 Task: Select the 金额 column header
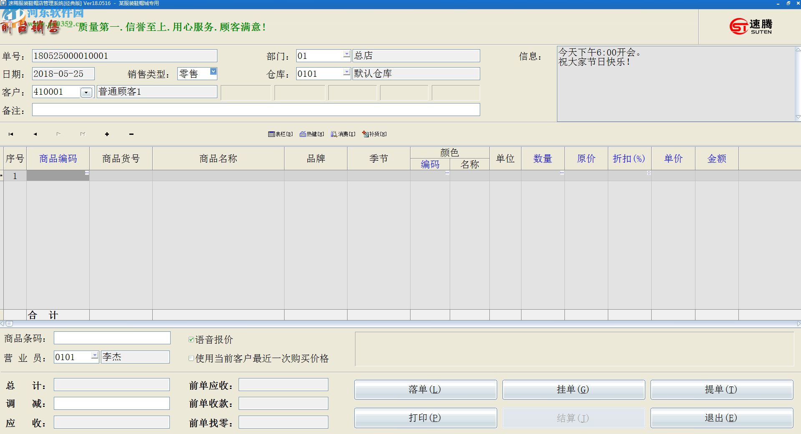pos(717,159)
